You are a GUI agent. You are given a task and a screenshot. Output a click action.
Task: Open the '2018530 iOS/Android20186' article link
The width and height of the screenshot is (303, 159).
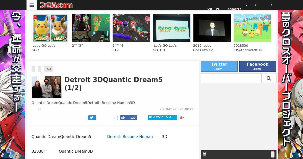[x=248, y=48]
